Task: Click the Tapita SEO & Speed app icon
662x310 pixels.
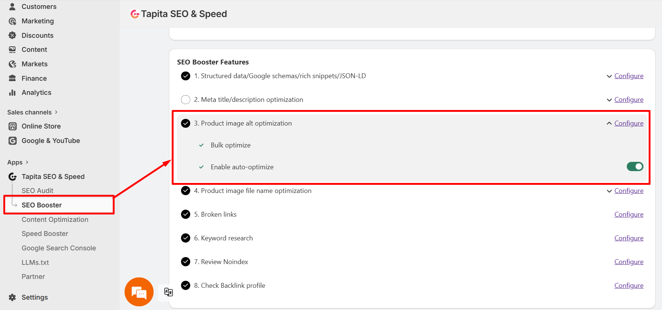Action: (12, 176)
